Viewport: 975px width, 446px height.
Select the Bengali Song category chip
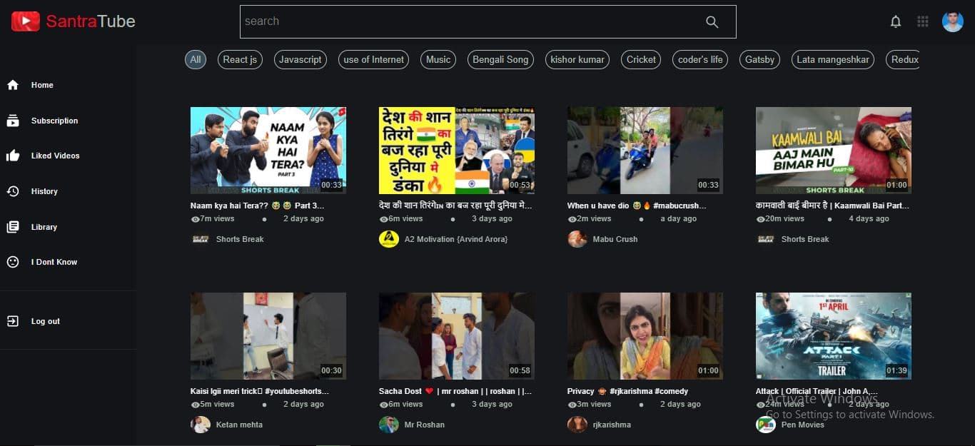(x=500, y=60)
